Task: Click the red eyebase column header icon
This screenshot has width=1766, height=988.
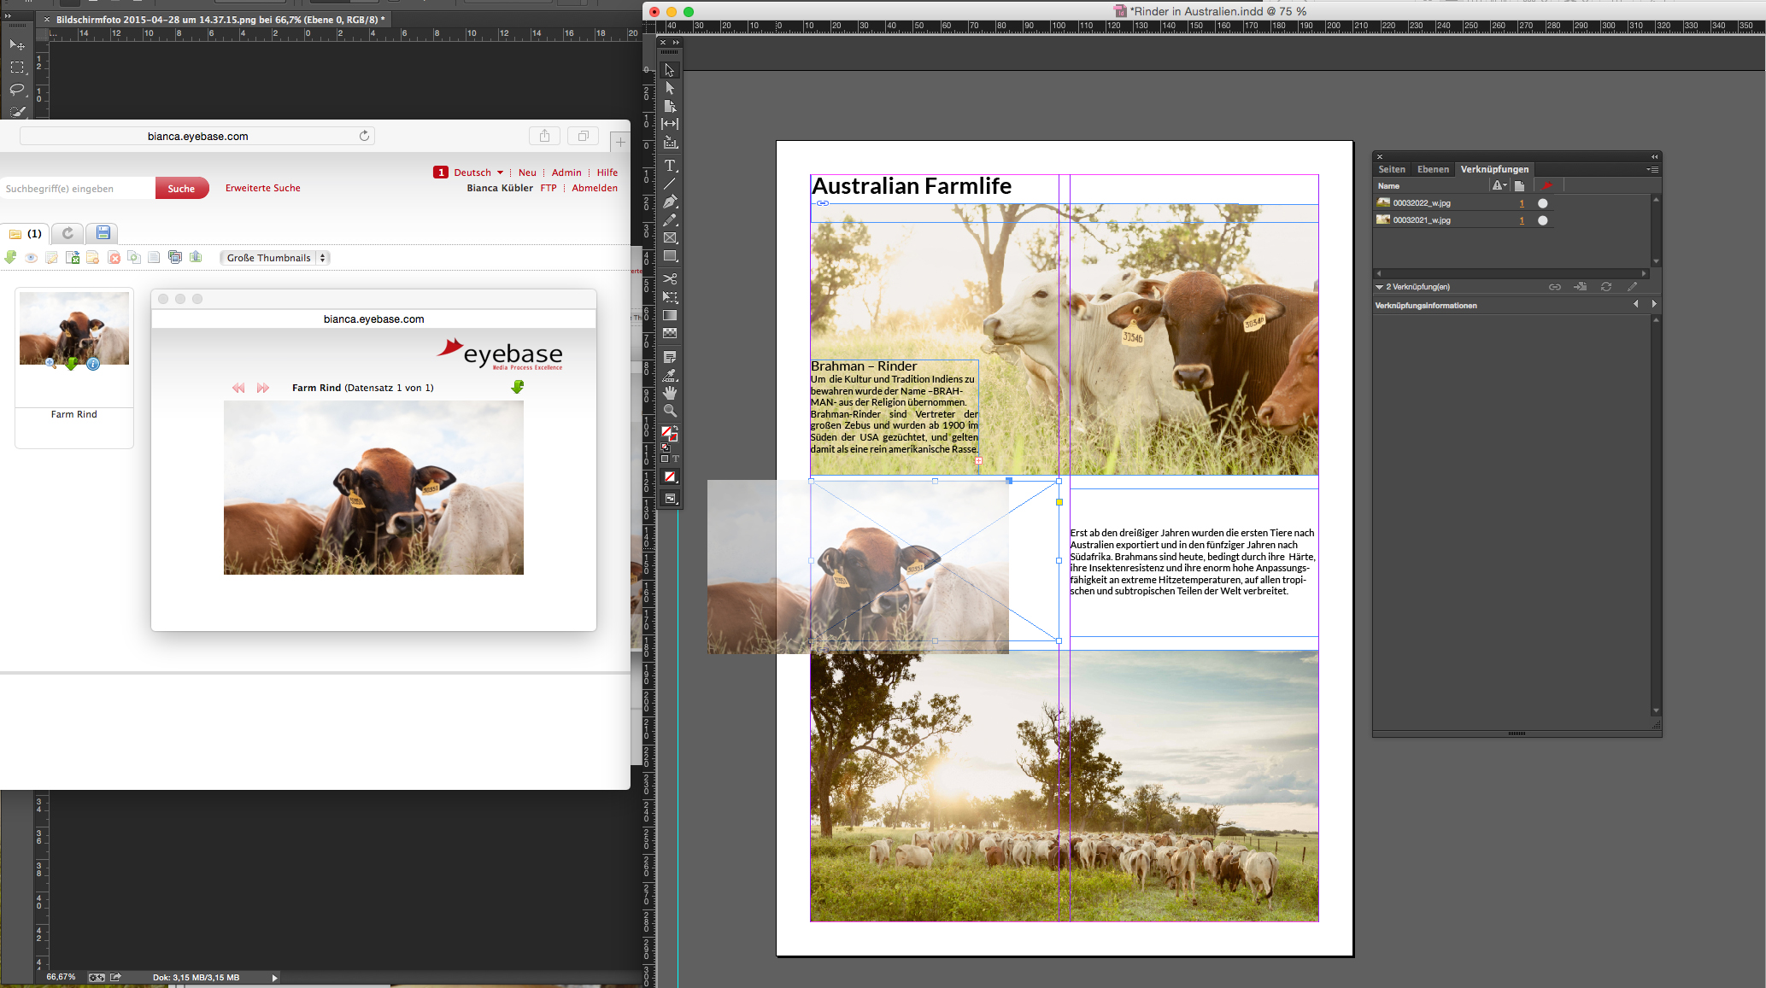Action: click(x=1546, y=185)
